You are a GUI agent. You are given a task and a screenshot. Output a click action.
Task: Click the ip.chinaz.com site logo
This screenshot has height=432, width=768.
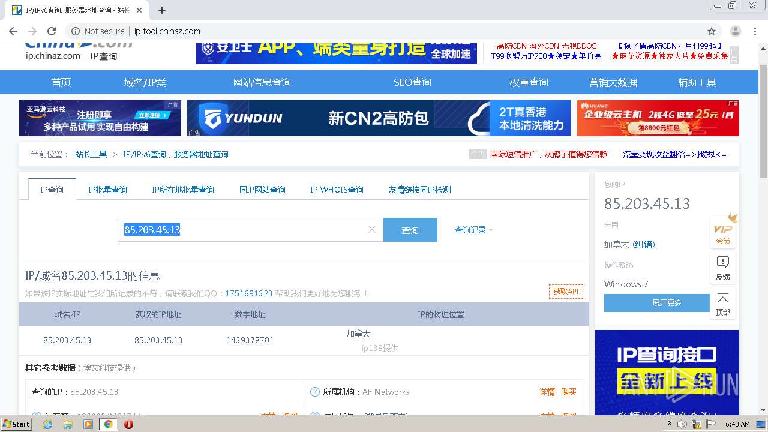[79, 51]
